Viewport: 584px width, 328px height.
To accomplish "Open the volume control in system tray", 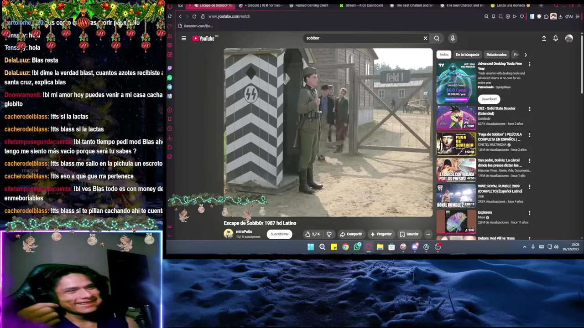I will 556,247.
